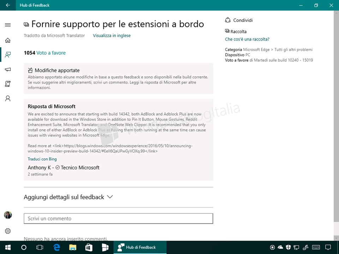Click 'Traduci con Bing' link
The image size is (339, 254).
point(42,159)
